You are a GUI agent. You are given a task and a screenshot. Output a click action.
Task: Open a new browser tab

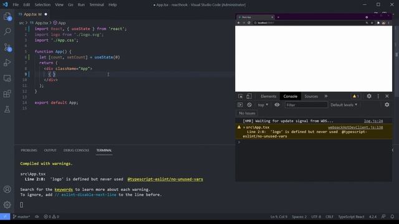coord(278,17)
